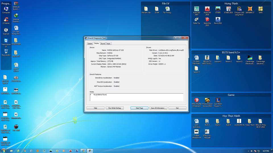The image size is (273, 153).
Task: Click the Next Page button
Action: click(139, 108)
